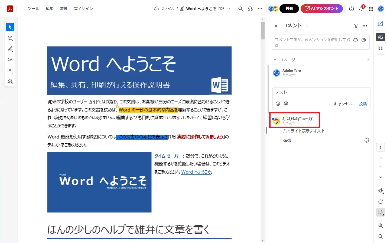This screenshot has height=243, width=387.
Task: Open the comment filter funnel
Action: (356, 26)
